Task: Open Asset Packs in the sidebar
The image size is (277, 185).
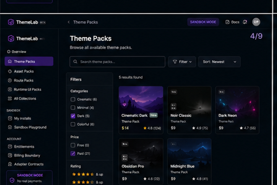Action: coord(21,71)
